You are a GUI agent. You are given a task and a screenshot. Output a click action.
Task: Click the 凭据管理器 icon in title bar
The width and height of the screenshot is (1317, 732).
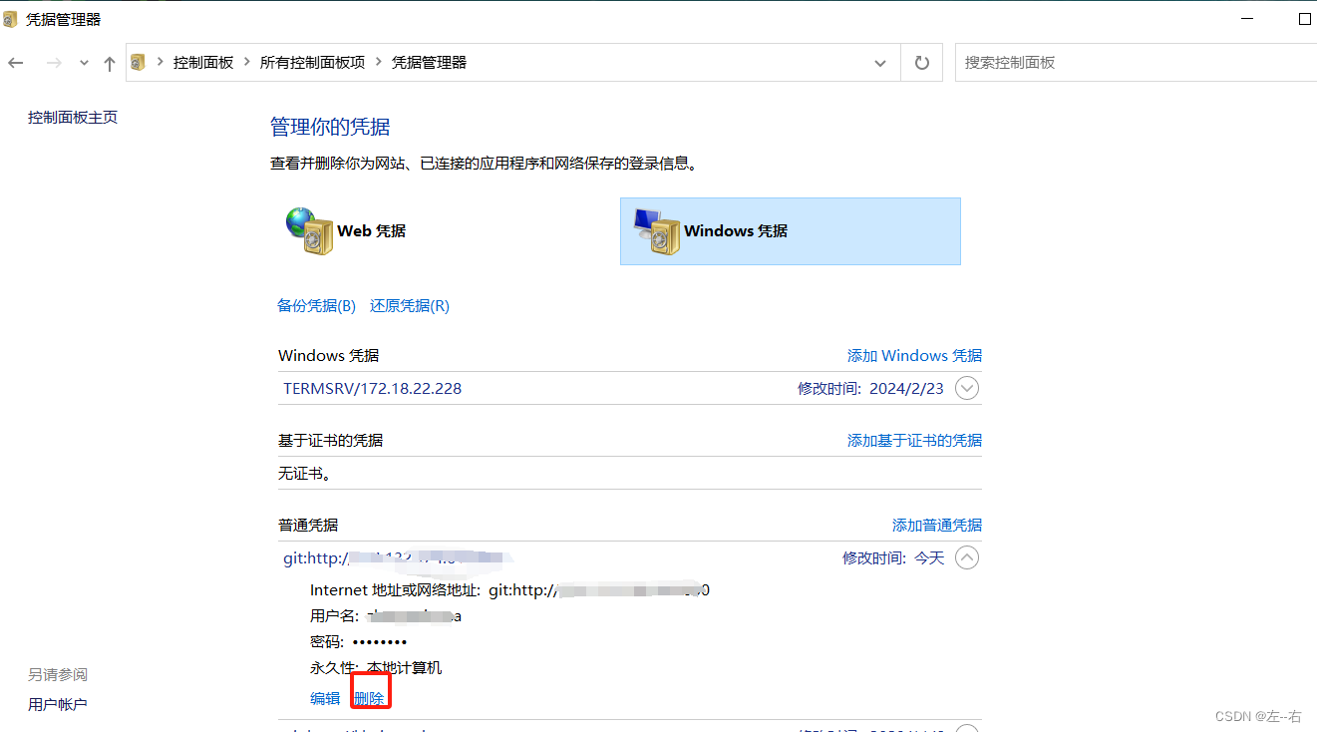[x=11, y=17]
